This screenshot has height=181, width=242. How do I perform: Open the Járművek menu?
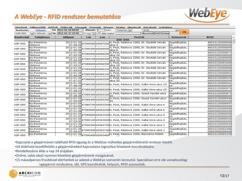[x=21, y=27]
